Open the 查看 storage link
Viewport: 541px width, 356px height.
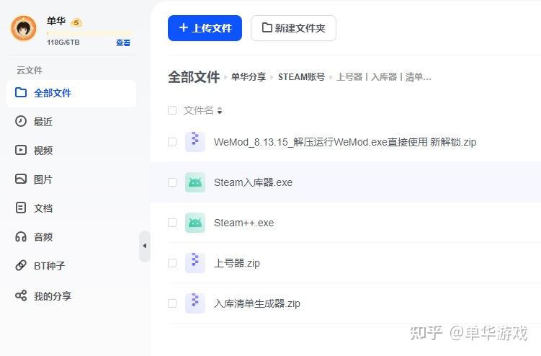click(x=123, y=43)
